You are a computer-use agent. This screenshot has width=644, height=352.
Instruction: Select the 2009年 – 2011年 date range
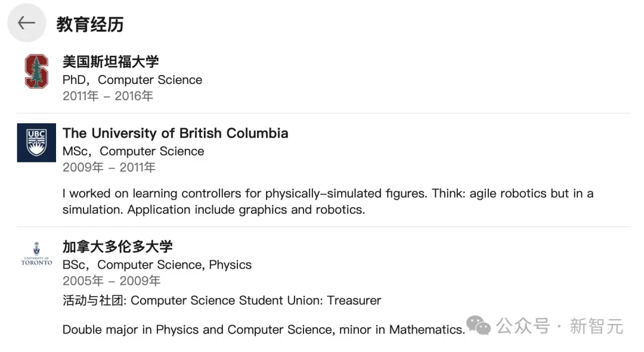coord(109,167)
